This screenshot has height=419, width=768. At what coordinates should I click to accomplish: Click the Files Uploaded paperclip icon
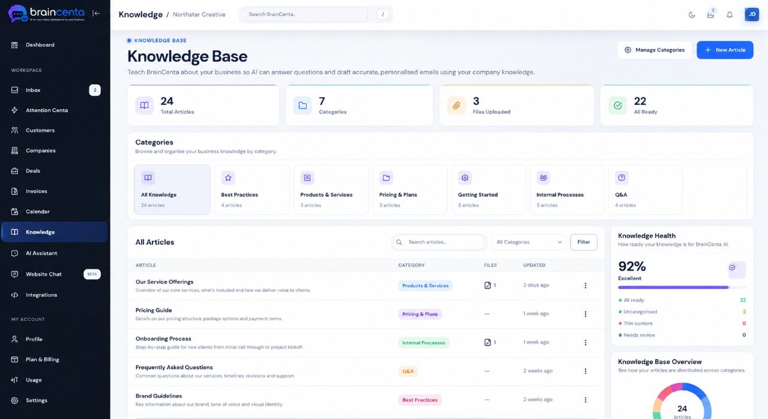(457, 105)
